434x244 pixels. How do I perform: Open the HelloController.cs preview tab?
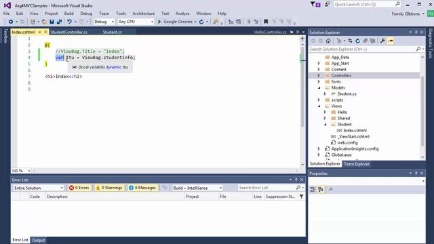[x=270, y=32]
